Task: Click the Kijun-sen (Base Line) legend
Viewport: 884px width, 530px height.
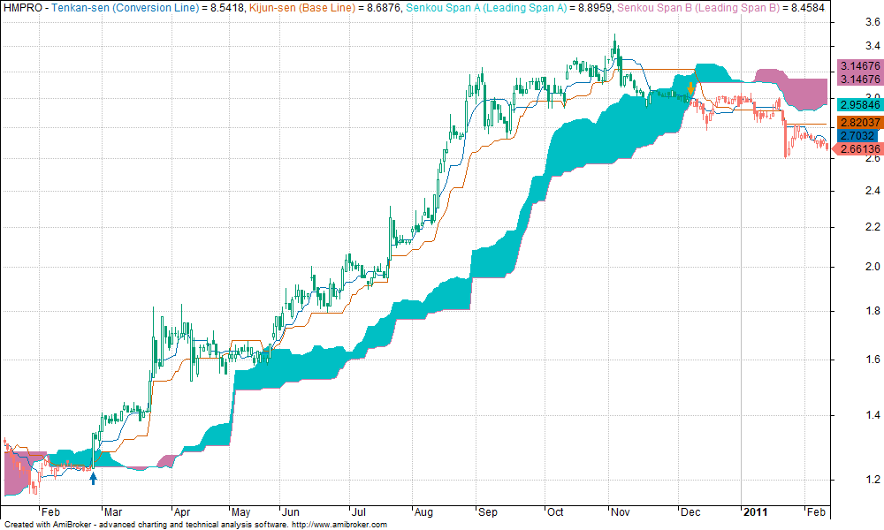Action: [x=295, y=7]
